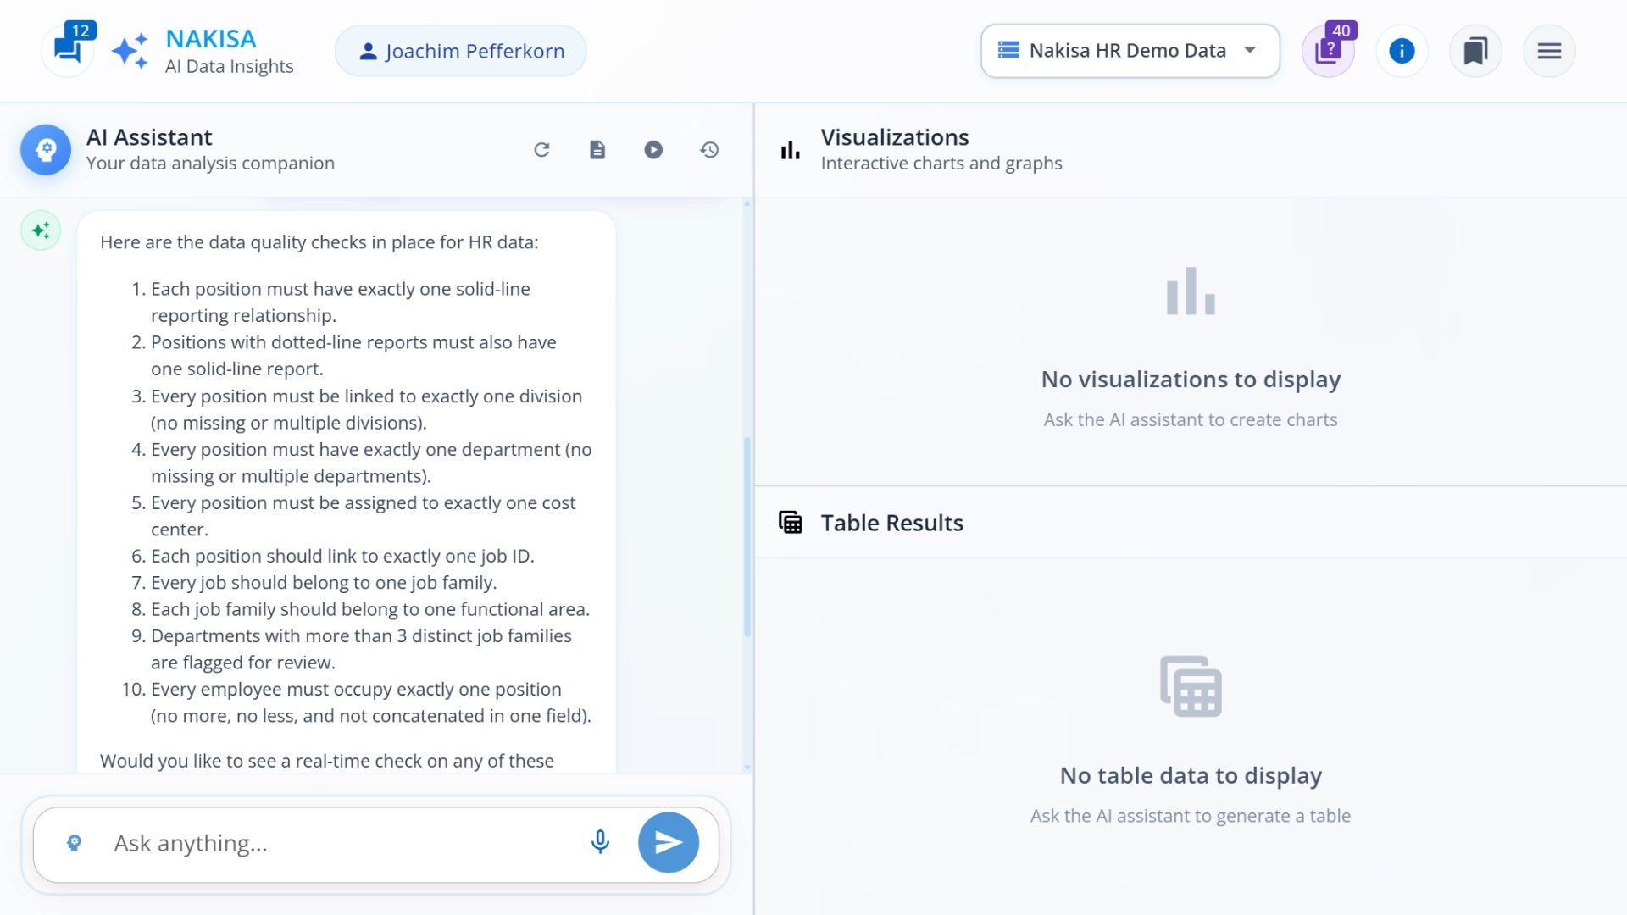Click the send message button
Screen dimensions: 1627x915
[669, 842]
